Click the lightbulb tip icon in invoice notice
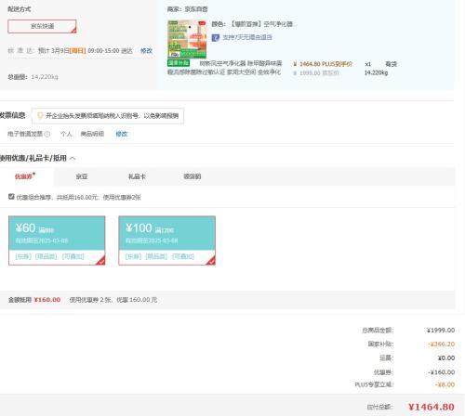The image size is (465, 416). tap(40, 115)
